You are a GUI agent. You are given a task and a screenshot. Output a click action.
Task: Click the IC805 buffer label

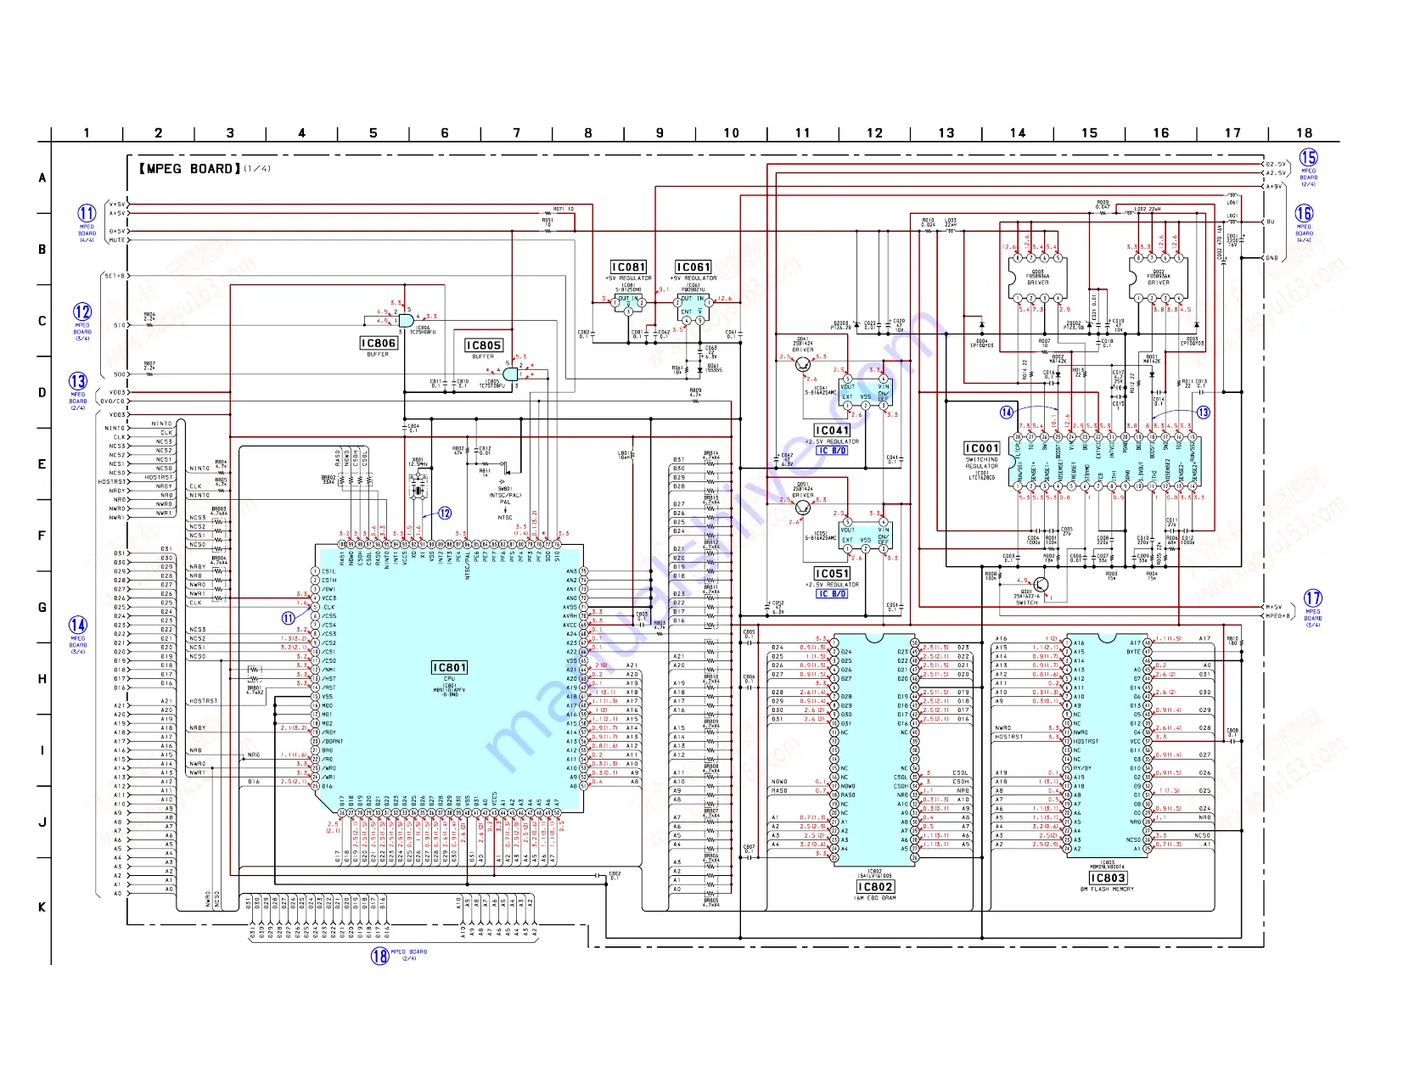pyautogui.click(x=484, y=345)
